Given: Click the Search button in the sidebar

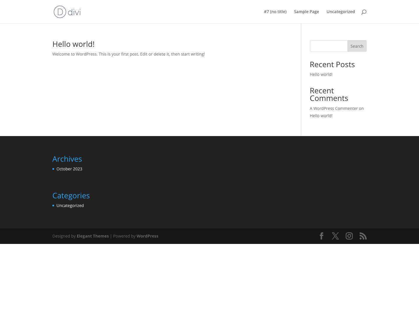Looking at the screenshot, I should 357,46.
